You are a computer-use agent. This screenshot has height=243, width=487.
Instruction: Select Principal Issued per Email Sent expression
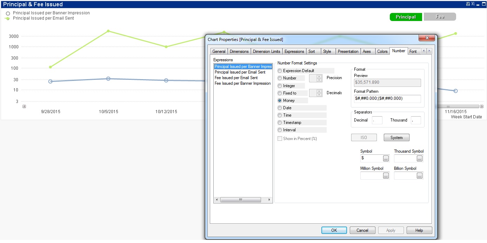243,72
